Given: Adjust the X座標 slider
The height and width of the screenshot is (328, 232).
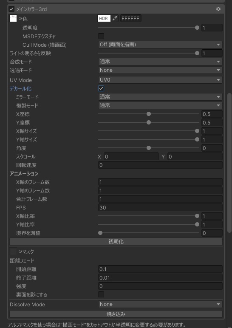Looking at the screenshot, I should pyautogui.click(x=149, y=114).
